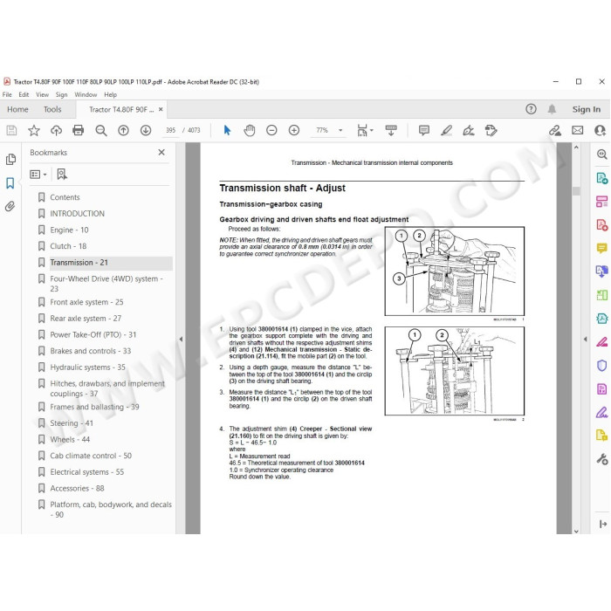
Task: Open the View menu
Action: [x=43, y=94]
